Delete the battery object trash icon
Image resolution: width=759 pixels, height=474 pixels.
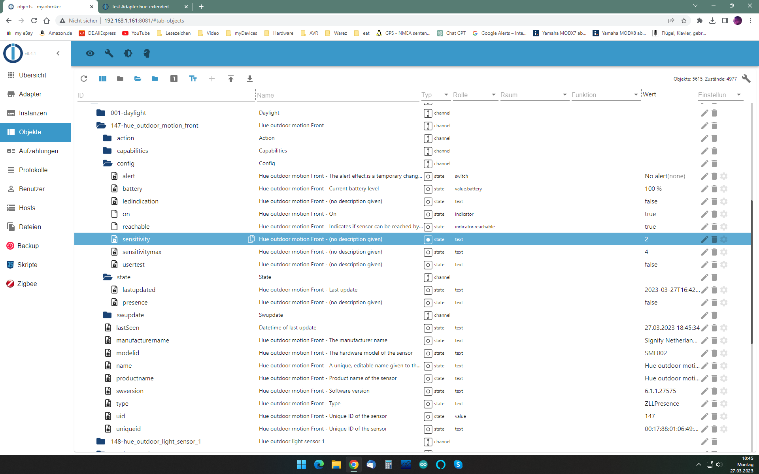tap(714, 189)
